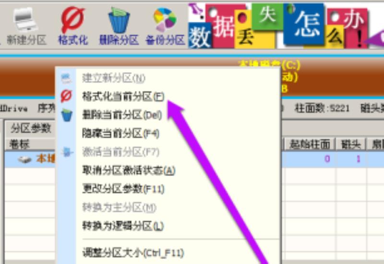Select 隐藏当前分区(F4) in the menu

coord(121,134)
